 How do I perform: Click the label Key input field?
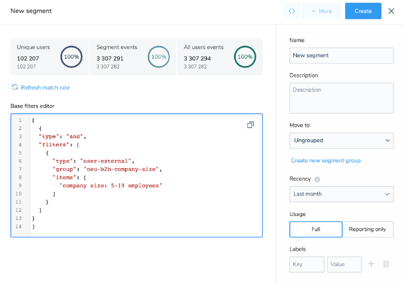307,264
